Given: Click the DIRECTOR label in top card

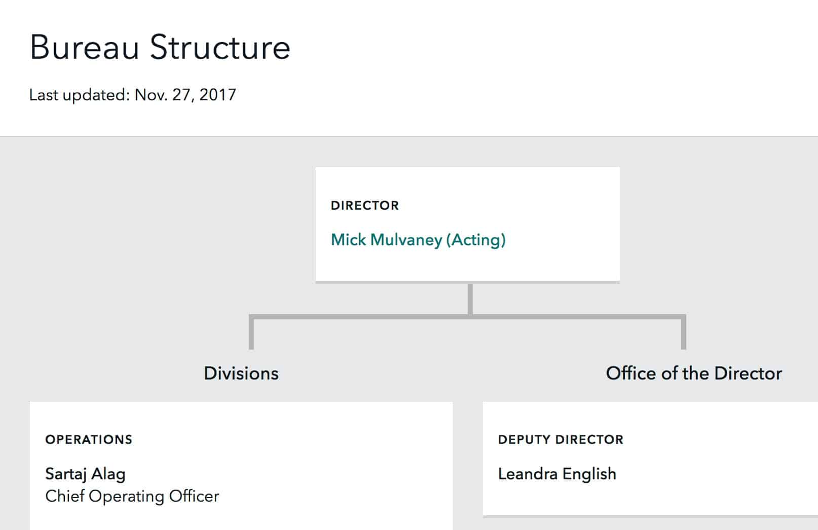Looking at the screenshot, I should 365,205.
